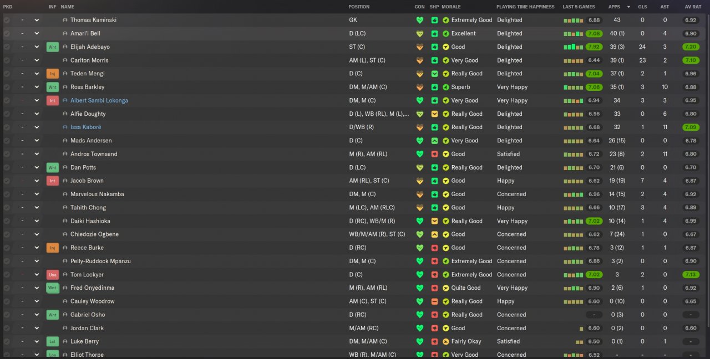Click Issa Kaboré's player profile icon

(65, 127)
